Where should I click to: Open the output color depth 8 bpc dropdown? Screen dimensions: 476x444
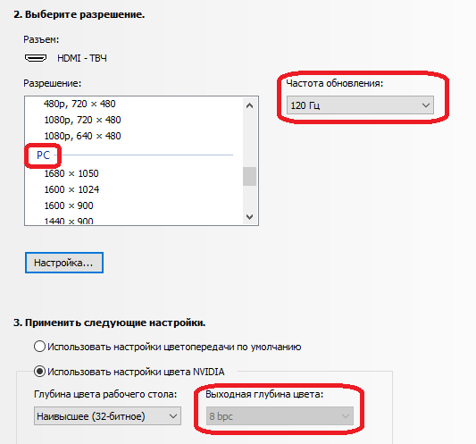(x=280, y=415)
